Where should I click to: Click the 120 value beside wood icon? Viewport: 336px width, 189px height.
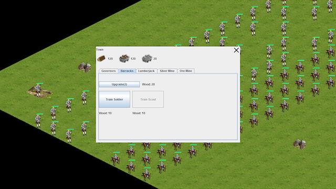(x=110, y=59)
